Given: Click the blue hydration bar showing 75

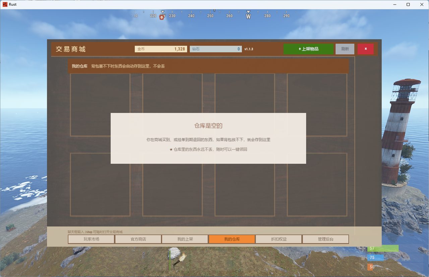Looking at the screenshot, I should coord(375,258).
